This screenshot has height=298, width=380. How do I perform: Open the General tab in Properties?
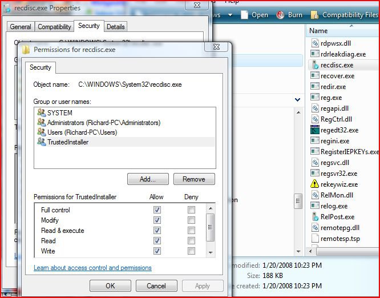click(x=21, y=27)
